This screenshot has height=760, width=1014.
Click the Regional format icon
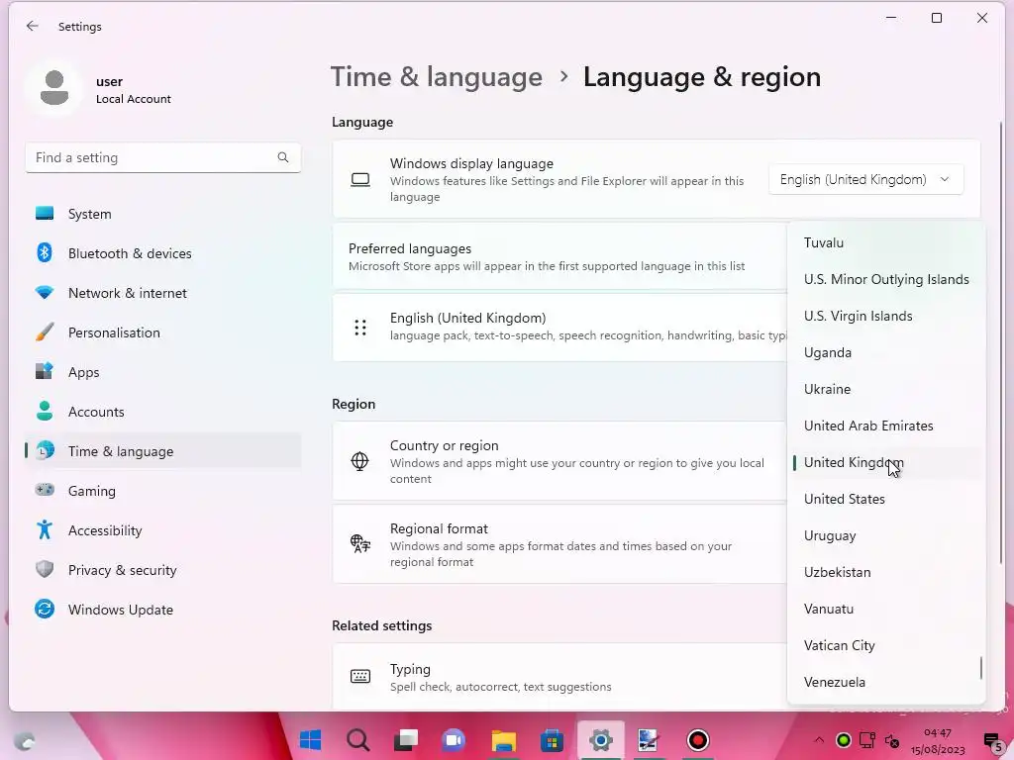click(359, 543)
